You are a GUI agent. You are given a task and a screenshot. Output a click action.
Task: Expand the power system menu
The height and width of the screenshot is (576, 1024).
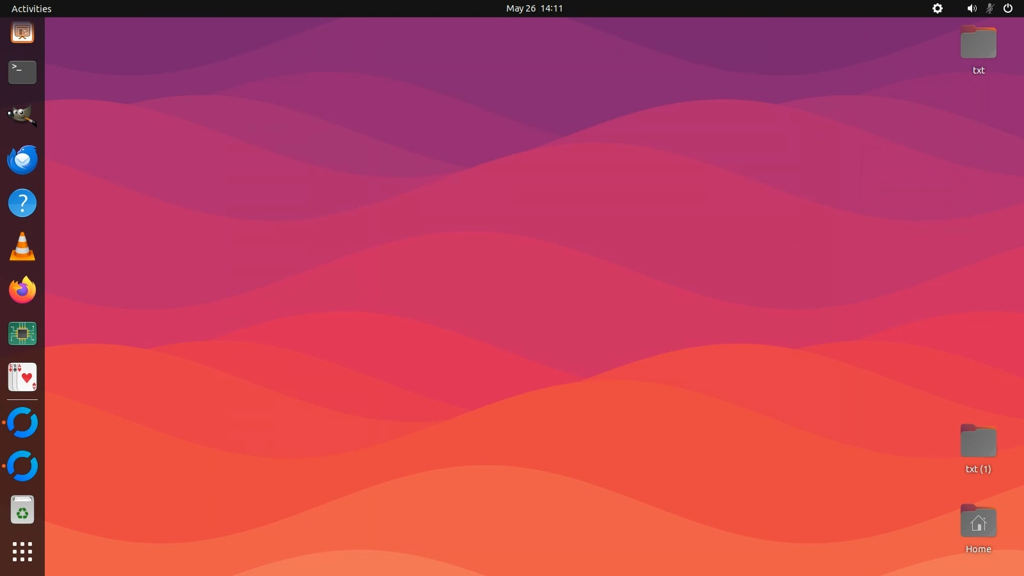(1008, 8)
